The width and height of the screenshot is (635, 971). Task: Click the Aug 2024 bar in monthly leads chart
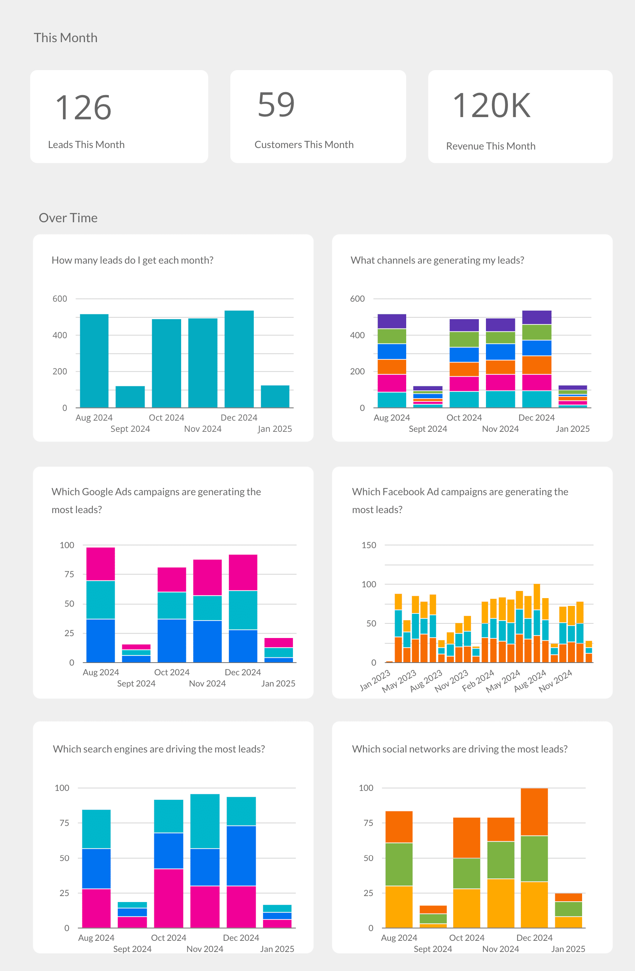94,361
